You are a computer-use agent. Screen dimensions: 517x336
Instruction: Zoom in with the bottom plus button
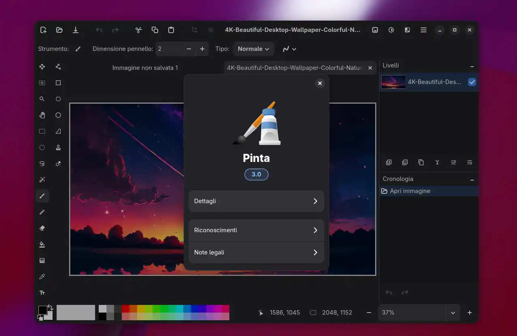click(470, 313)
